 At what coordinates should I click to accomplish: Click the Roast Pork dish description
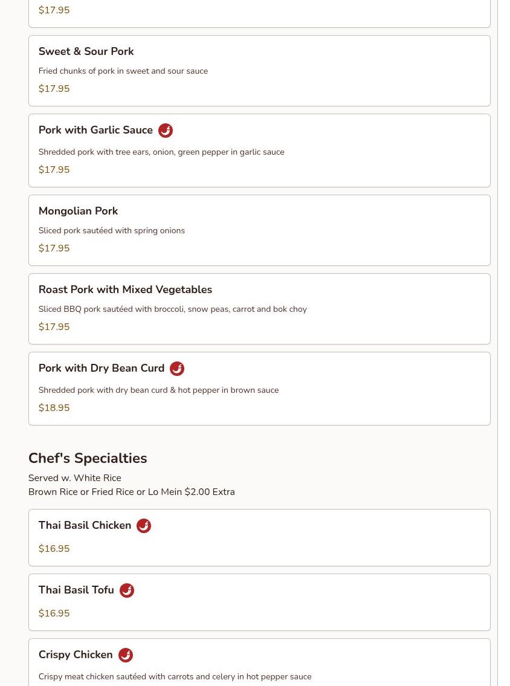click(172, 309)
